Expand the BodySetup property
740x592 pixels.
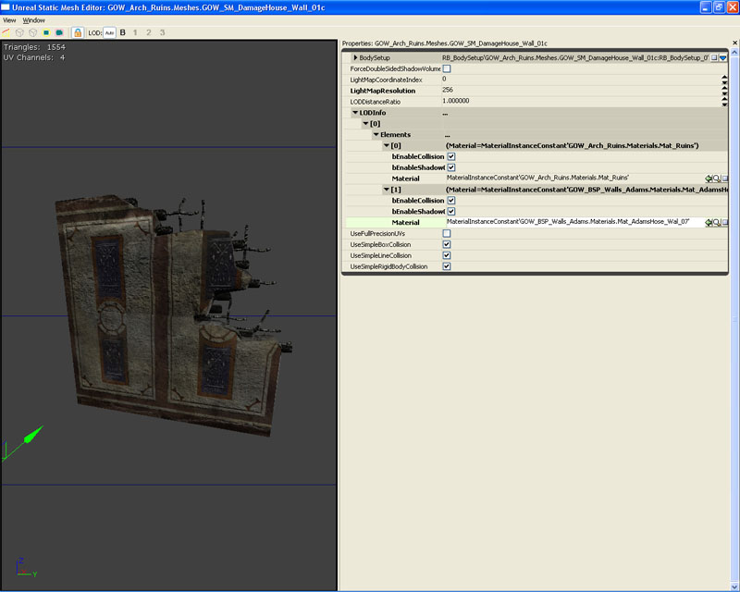pyautogui.click(x=355, y=57)
